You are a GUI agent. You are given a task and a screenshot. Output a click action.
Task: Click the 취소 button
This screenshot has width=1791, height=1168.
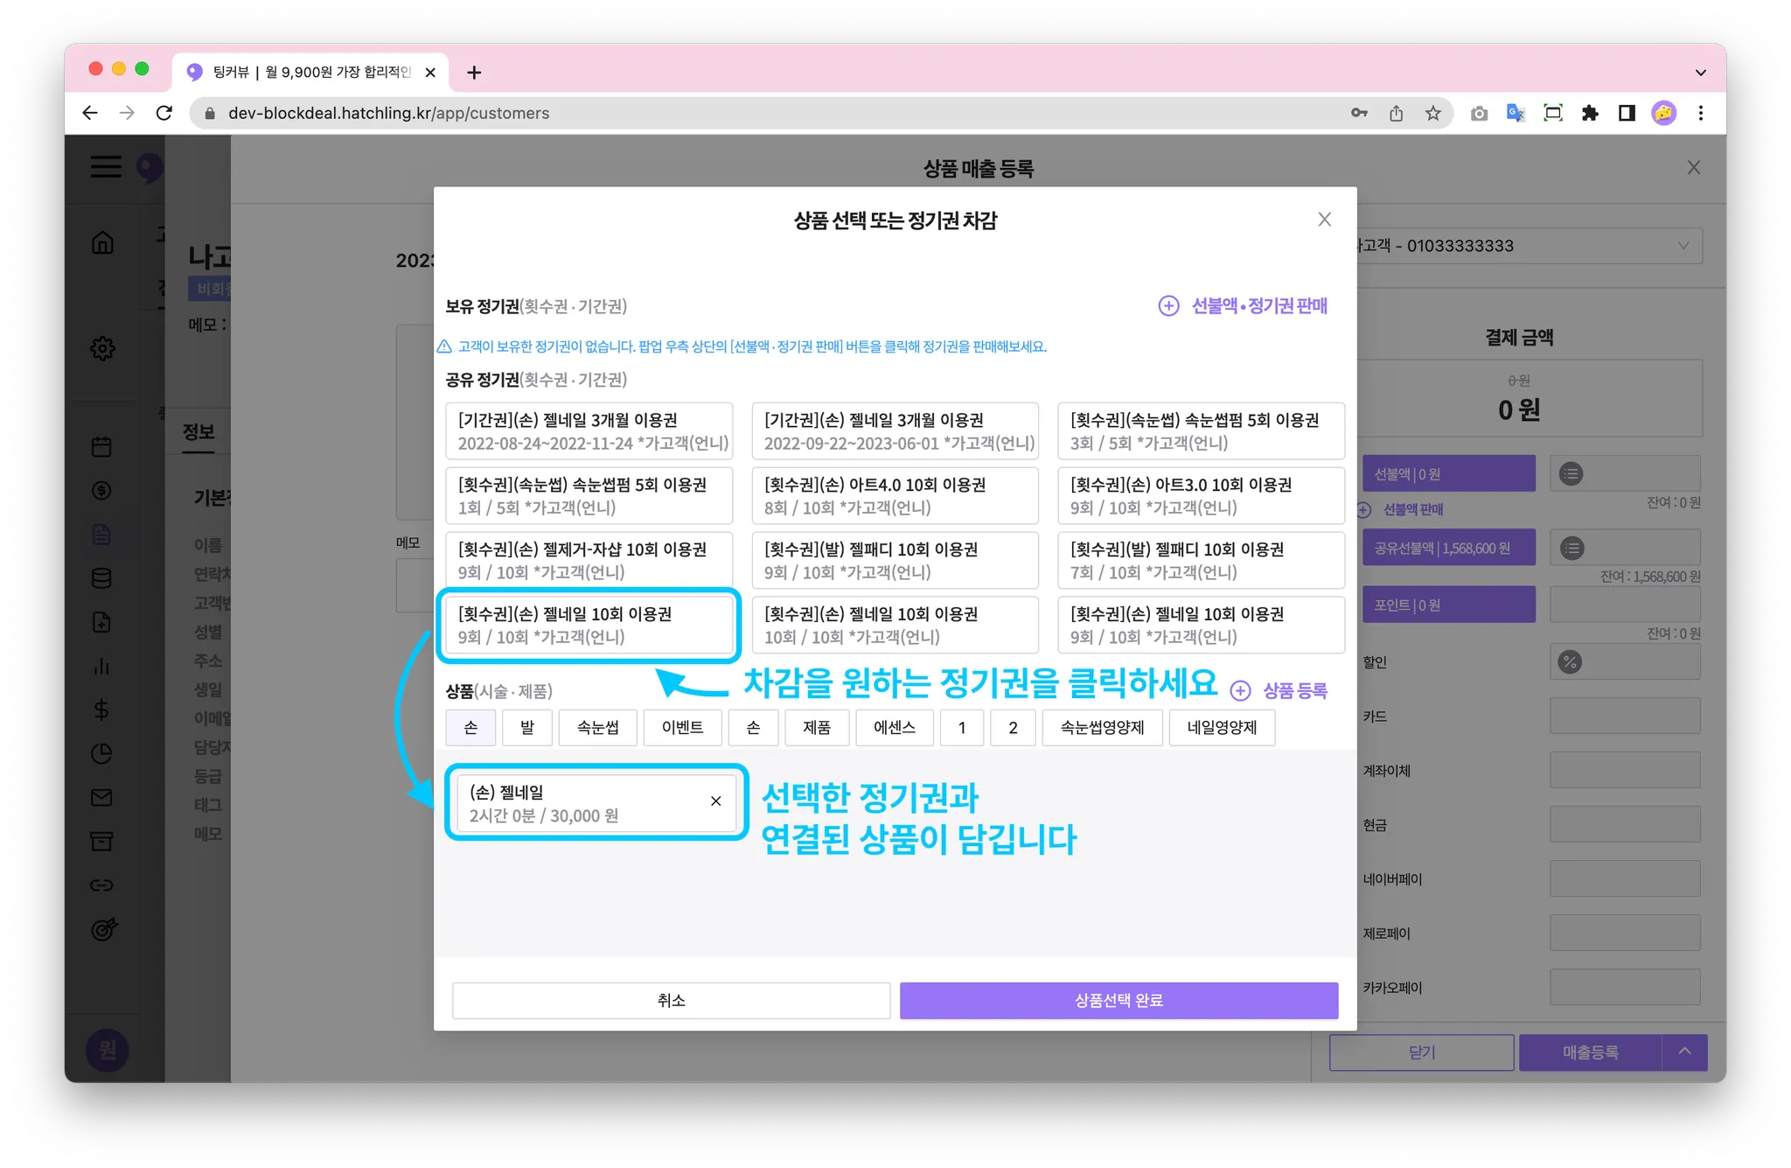point(671,1000)
